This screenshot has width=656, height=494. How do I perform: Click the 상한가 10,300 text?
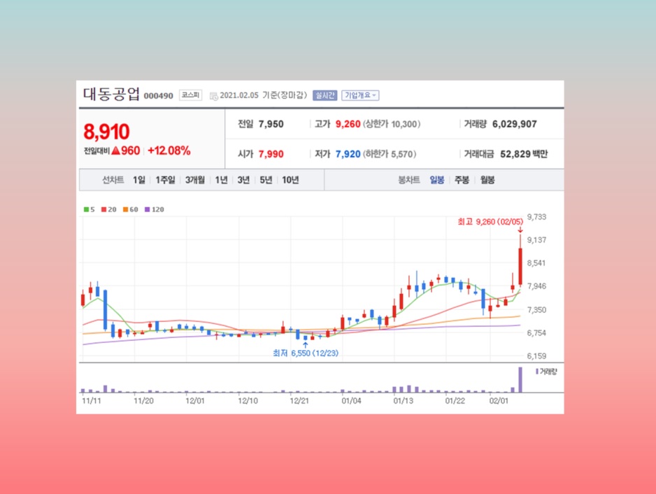392,124
